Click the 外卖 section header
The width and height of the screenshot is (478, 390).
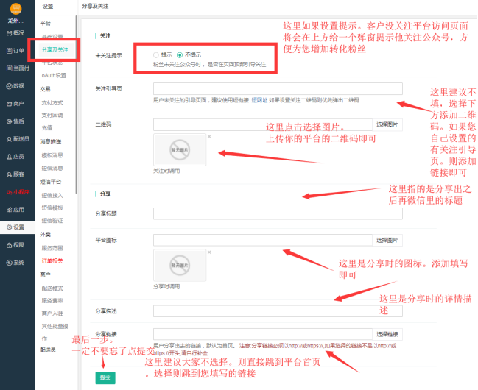45,234
